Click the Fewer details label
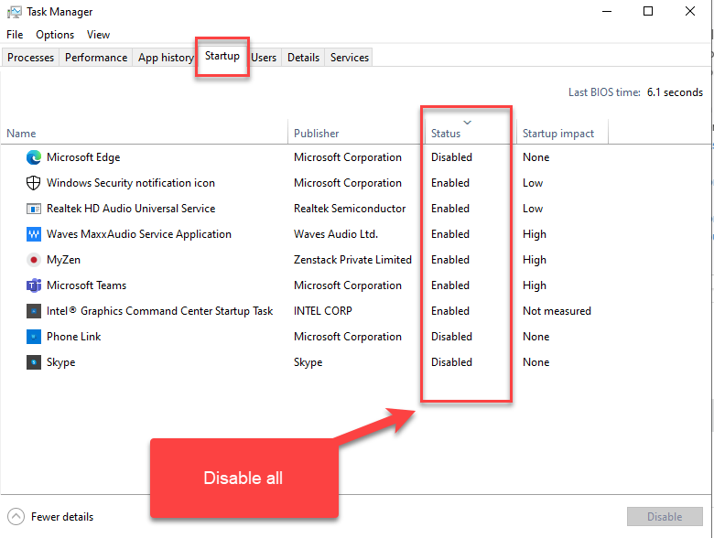 62,517
